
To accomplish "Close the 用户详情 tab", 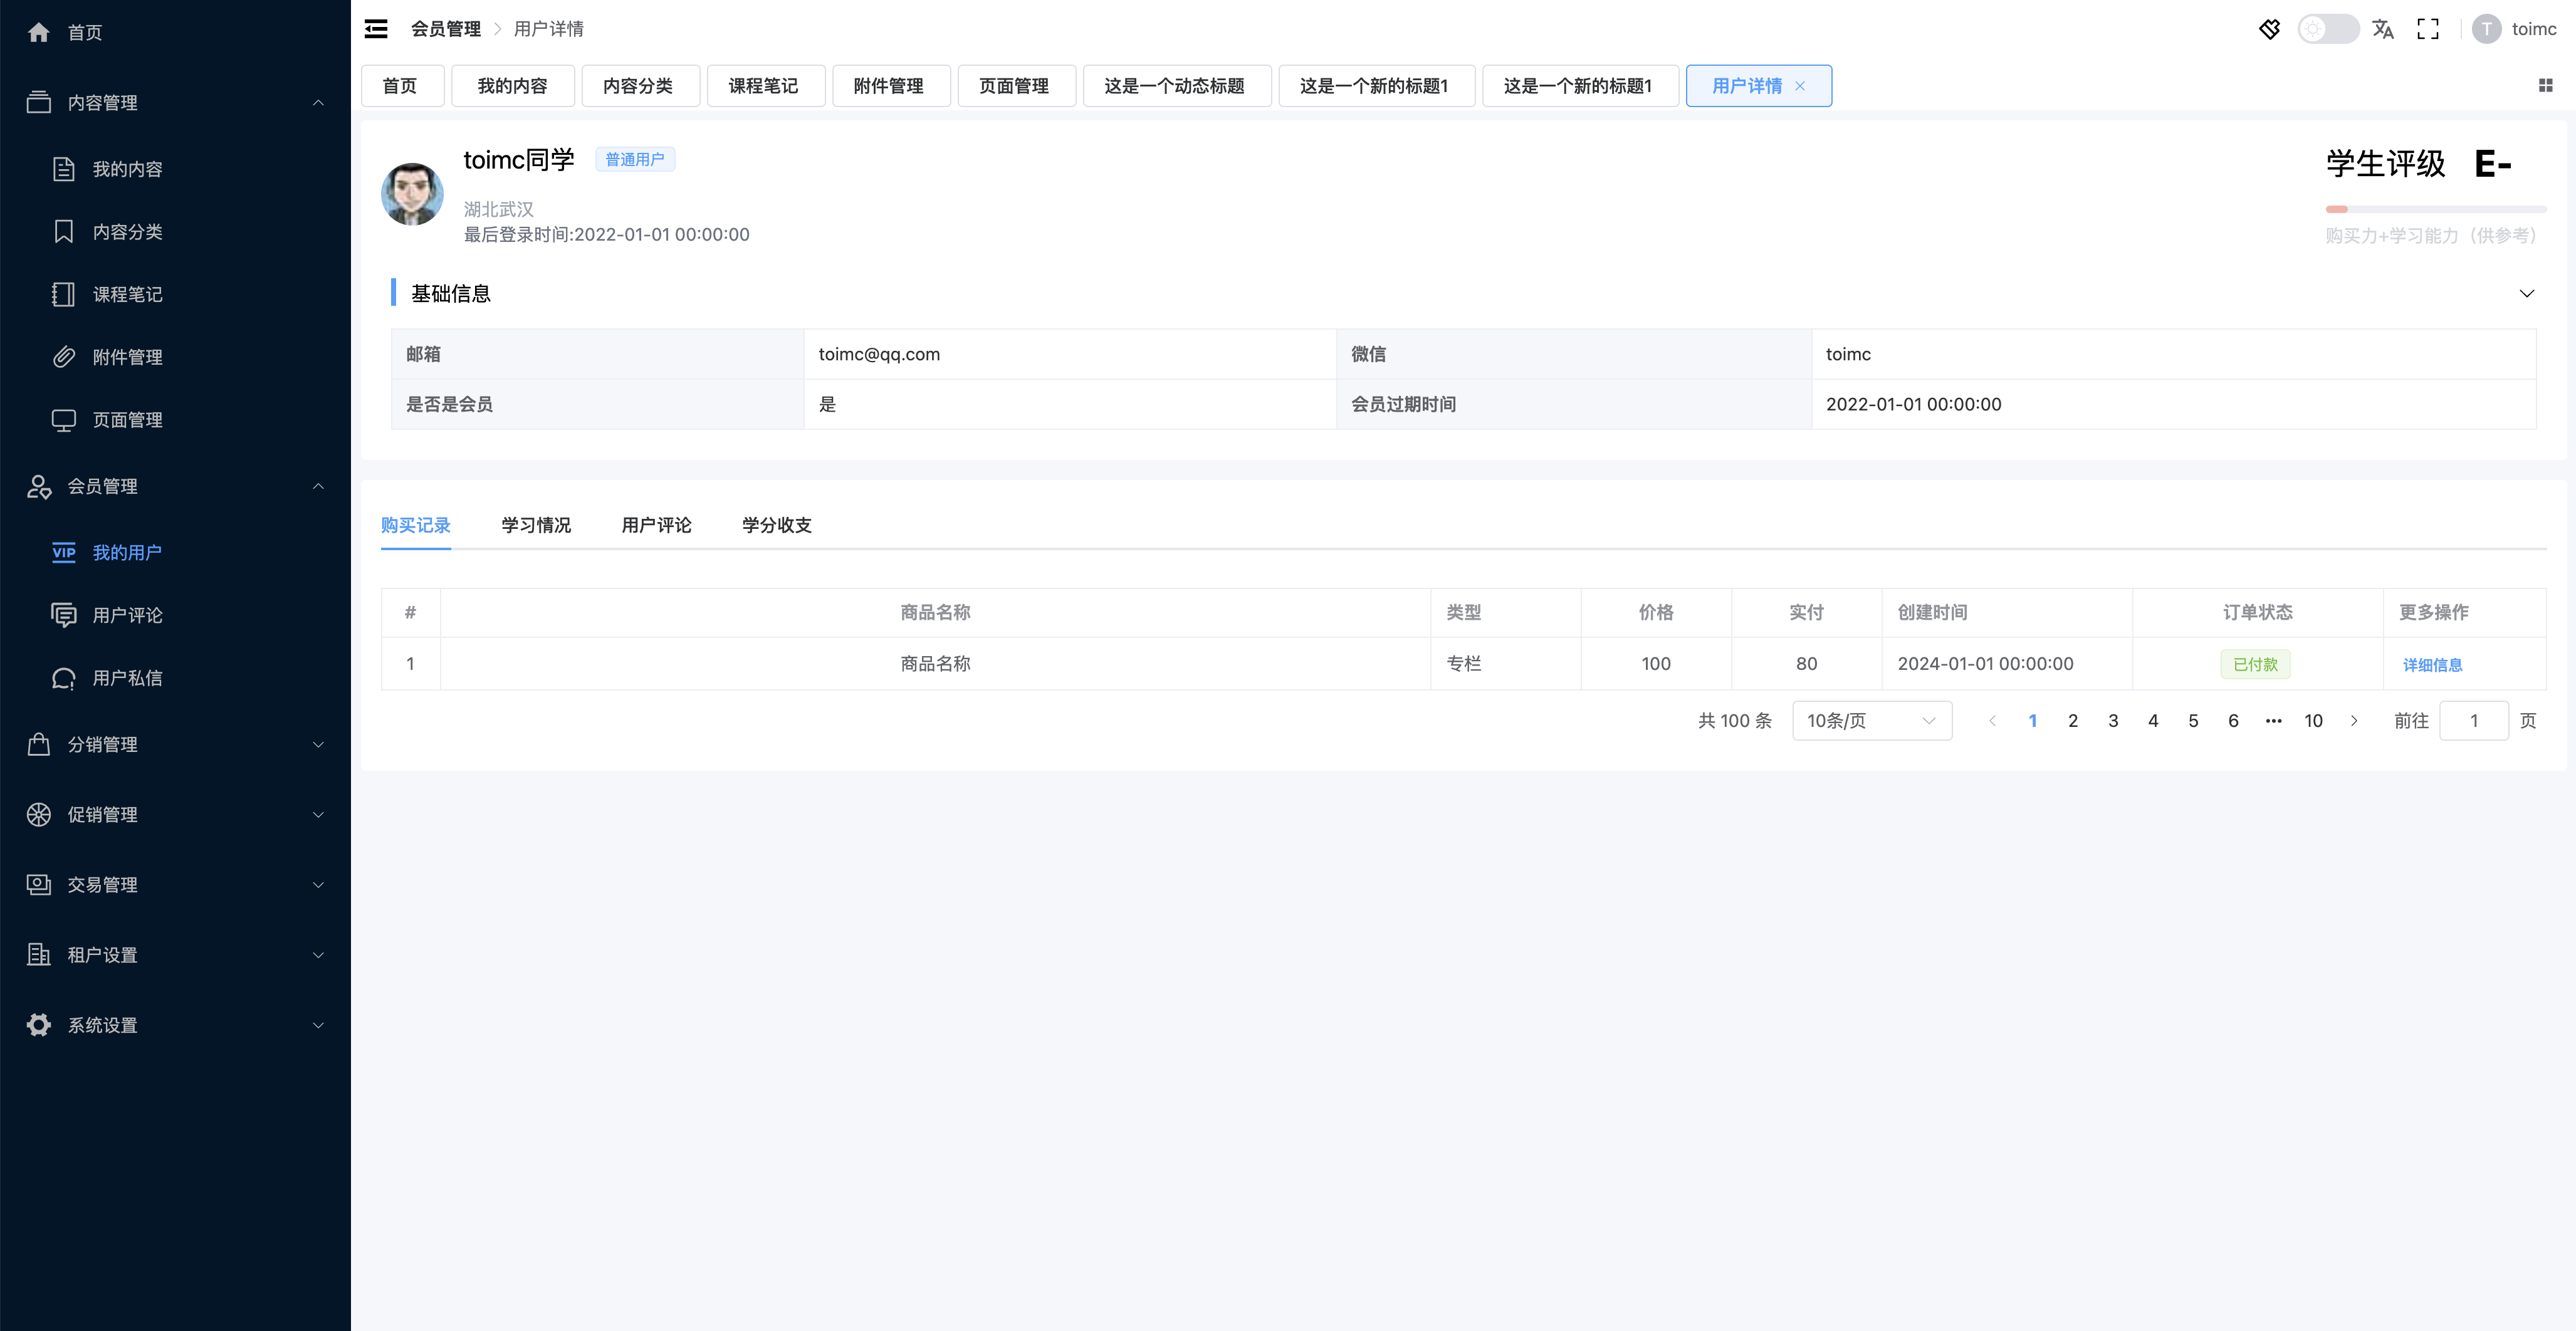I will [1800, 86].
